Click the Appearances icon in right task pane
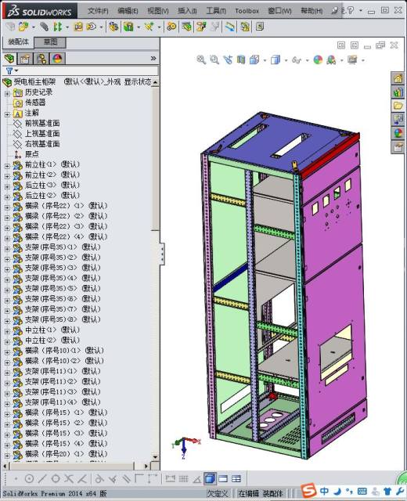407x501 pixels. pyautogui.click(x=398, y=133)
